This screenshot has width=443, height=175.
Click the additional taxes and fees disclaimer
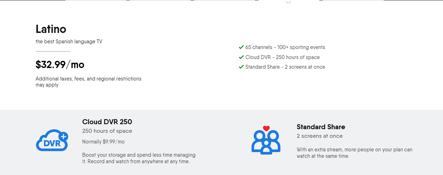click(89, 82)
